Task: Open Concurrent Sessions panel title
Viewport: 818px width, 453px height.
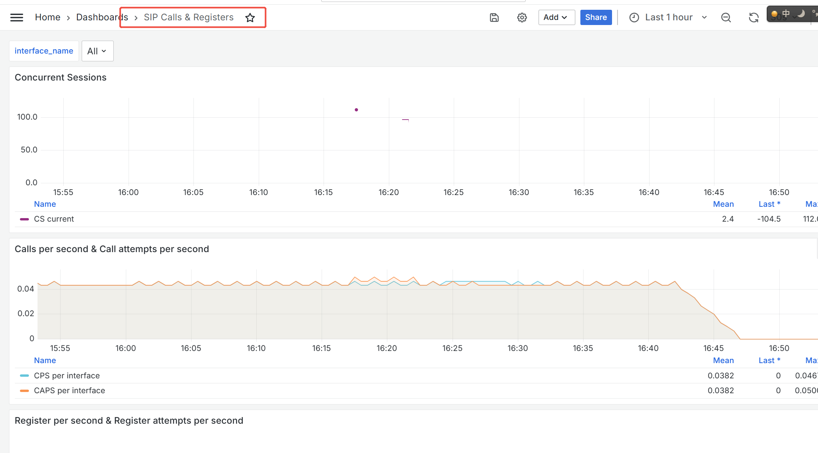Action: [61, 77]
